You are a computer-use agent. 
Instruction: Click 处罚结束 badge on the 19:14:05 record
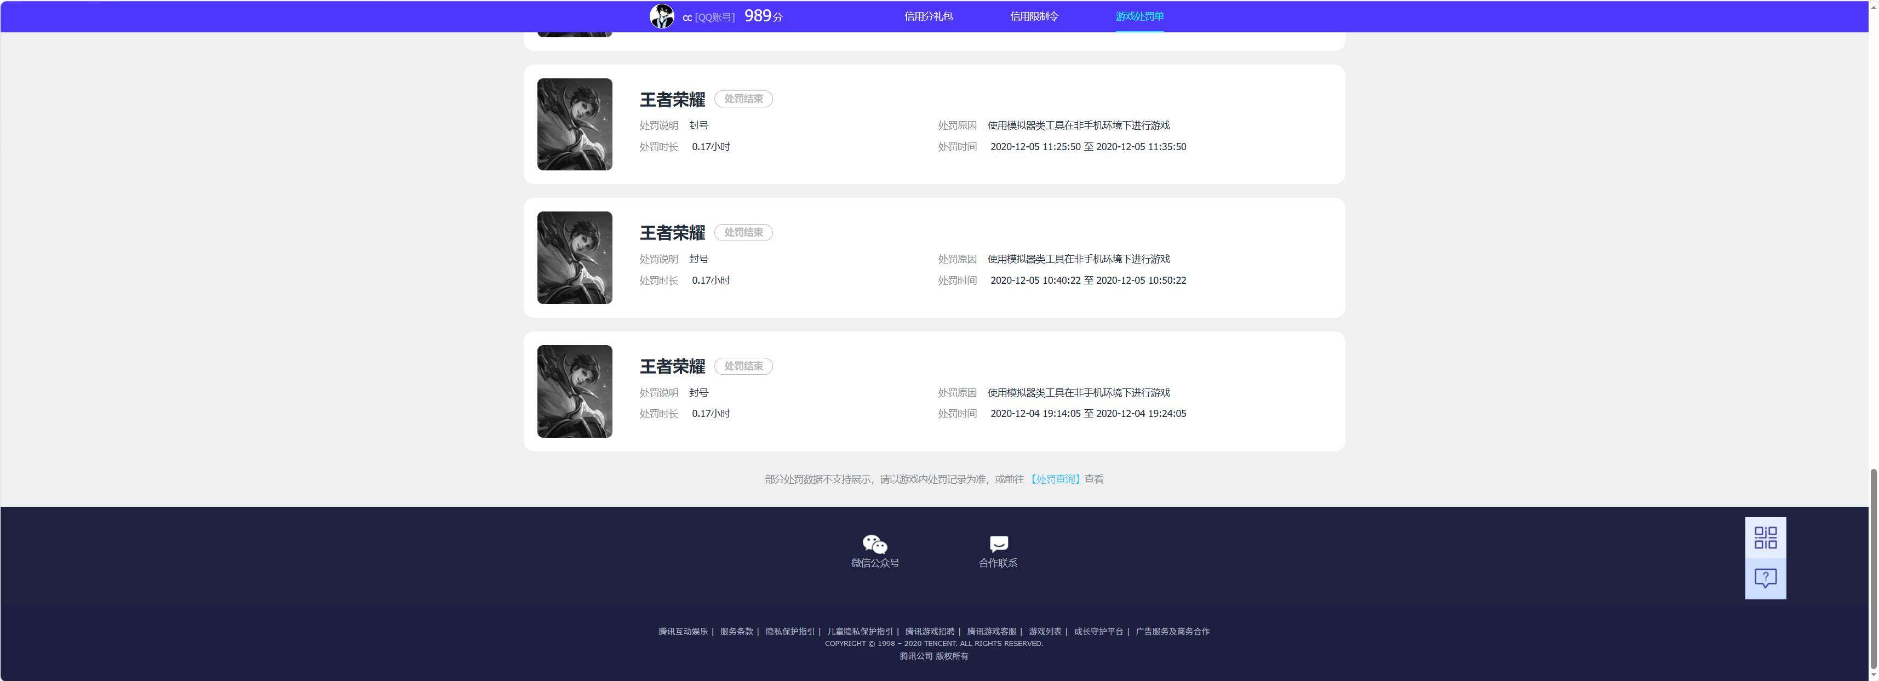[743, 366]
